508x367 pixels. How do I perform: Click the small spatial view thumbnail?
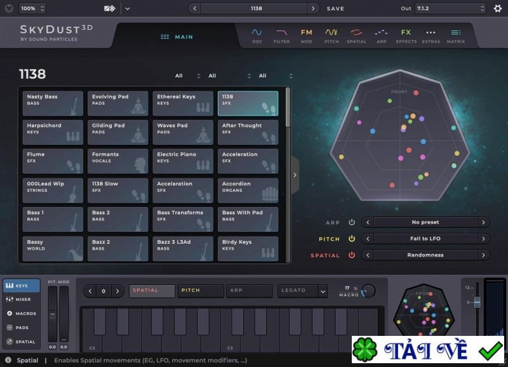point(424,311)
